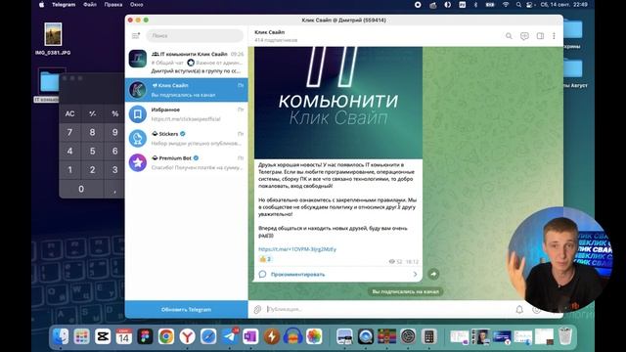626x352 pixels.
Task: Click the Клик Свайп channel title in the header
Action: tap(270, 32)
